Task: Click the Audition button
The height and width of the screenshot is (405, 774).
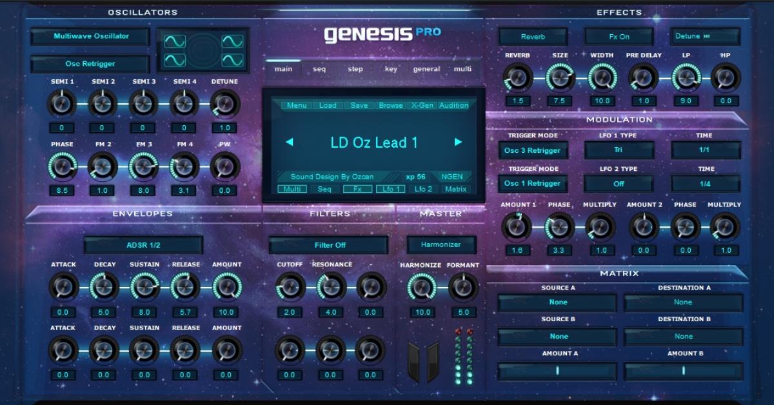Action: pyautogui.click(x=454, y=105)
